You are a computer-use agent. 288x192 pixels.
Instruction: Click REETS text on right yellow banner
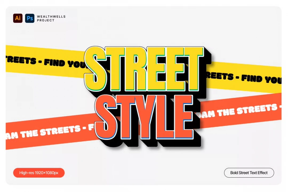tap(220, 75)
